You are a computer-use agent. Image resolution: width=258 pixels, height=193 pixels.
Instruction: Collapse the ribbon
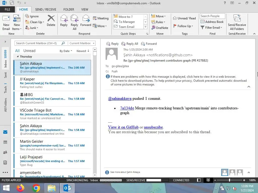tap(254, 34)
